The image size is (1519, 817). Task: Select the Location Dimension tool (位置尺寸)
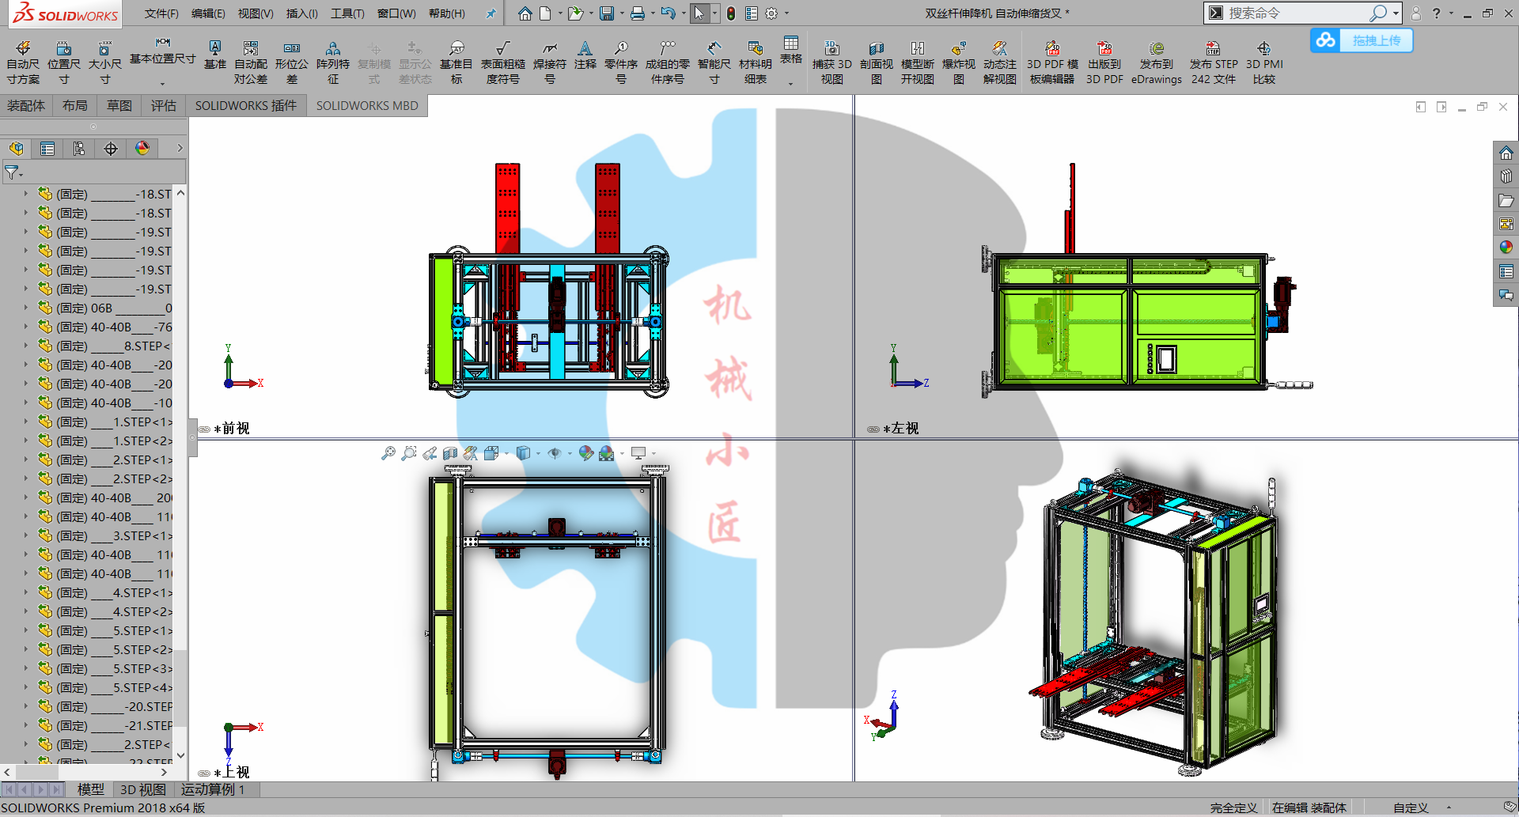(x=64, y=63)
